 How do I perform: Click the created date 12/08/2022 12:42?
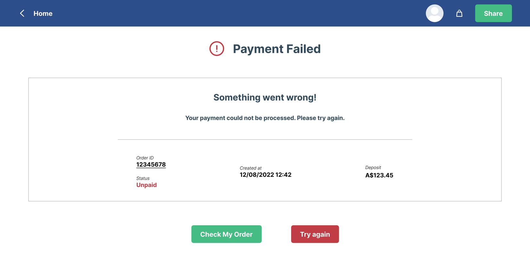(265, 175)
